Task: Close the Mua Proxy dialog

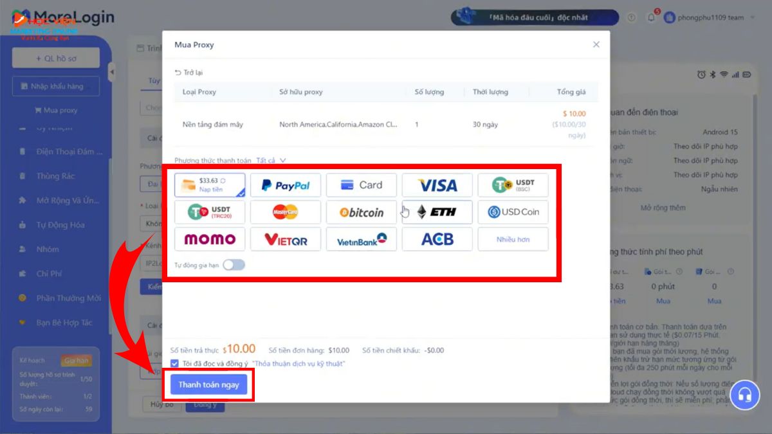Action: (596, 44)
